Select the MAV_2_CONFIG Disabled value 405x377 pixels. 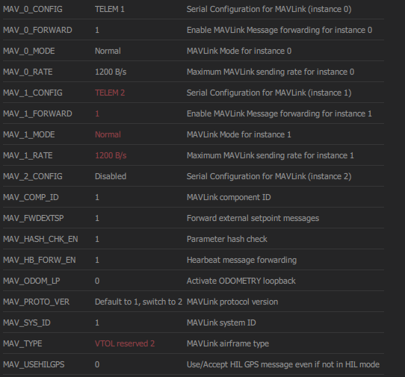click(111, 176)
